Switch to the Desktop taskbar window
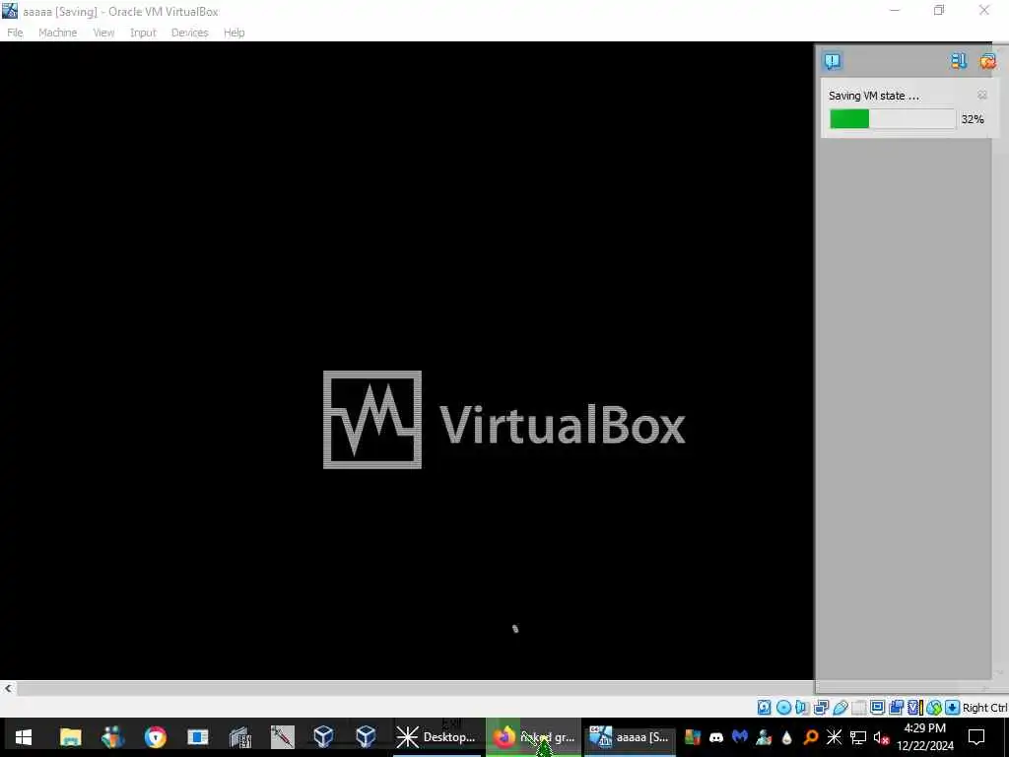The height and width of the screenshot is (757, 1009). [437, 737]
